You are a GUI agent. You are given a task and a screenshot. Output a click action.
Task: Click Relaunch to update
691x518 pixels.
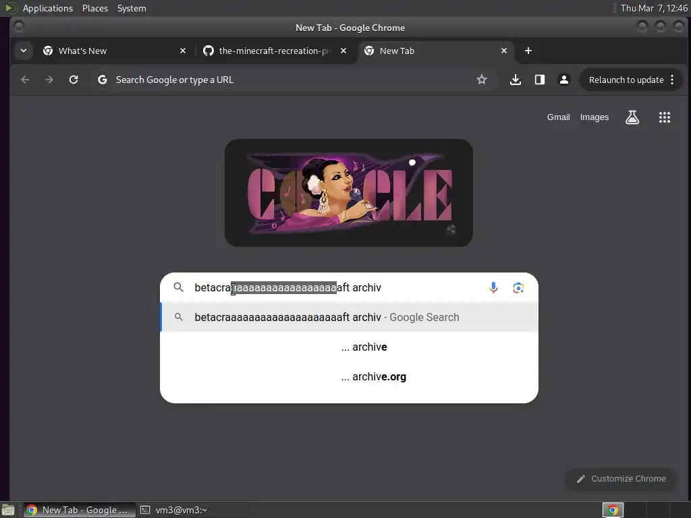pyautogui.click(x=626, y=80)
